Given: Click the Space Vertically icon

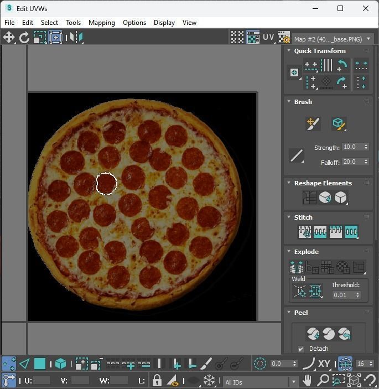Looking at the screenshot, I should 361,82.
